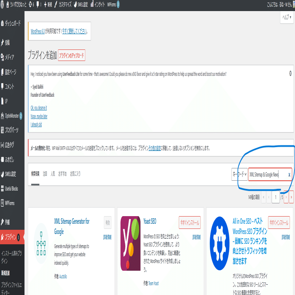
Task: Open details for Yoast SEO
Action: click(x=197, y=237)
